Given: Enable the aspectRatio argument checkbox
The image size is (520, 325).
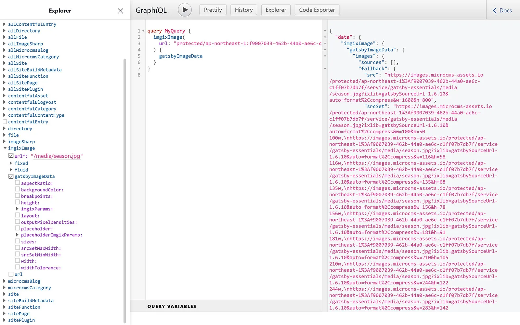Looking at the screenshot, I should [18, 183].
